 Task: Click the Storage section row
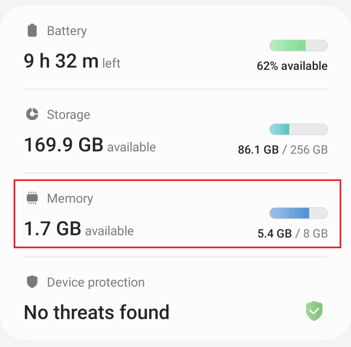click(175, 131)
